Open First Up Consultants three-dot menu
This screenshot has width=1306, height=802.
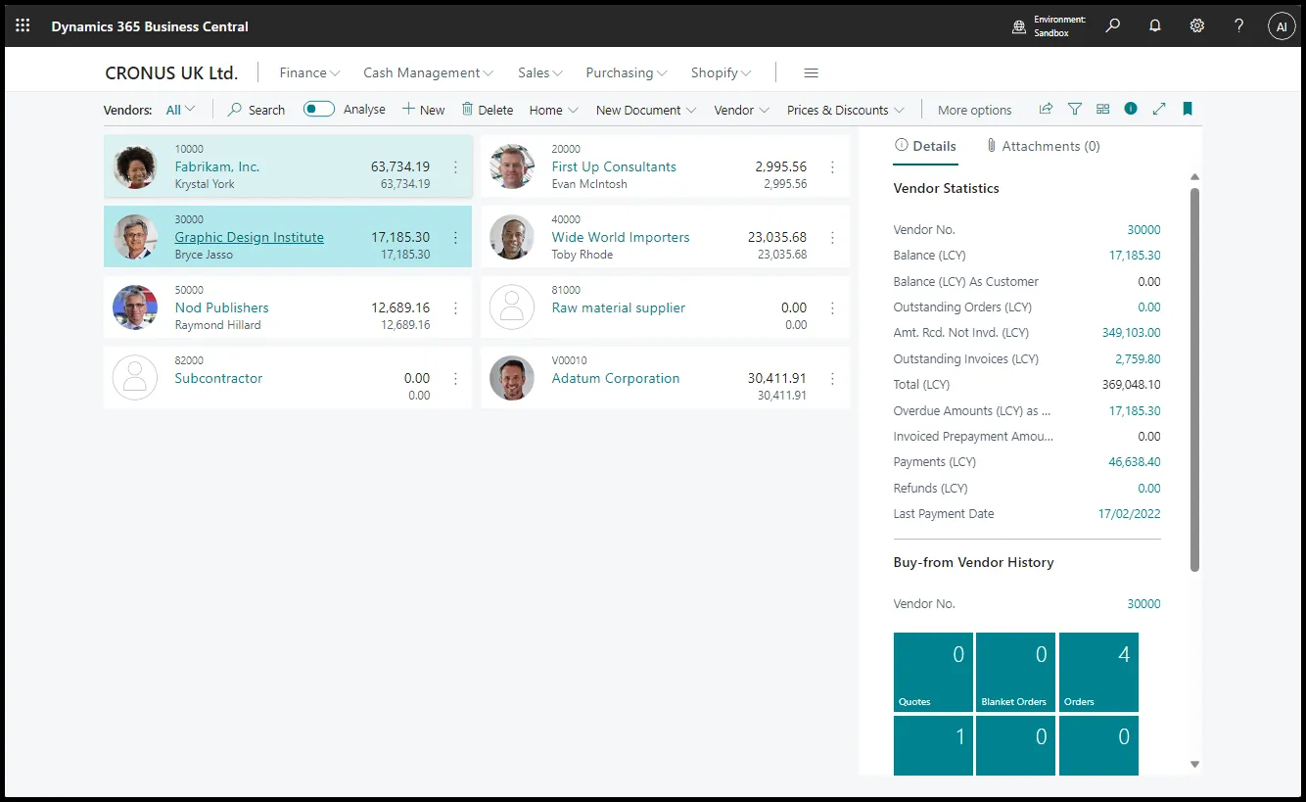point(832,167)
